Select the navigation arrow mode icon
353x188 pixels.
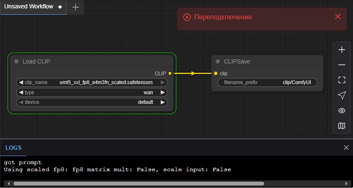pyautogui.click(x=342, y=95)
